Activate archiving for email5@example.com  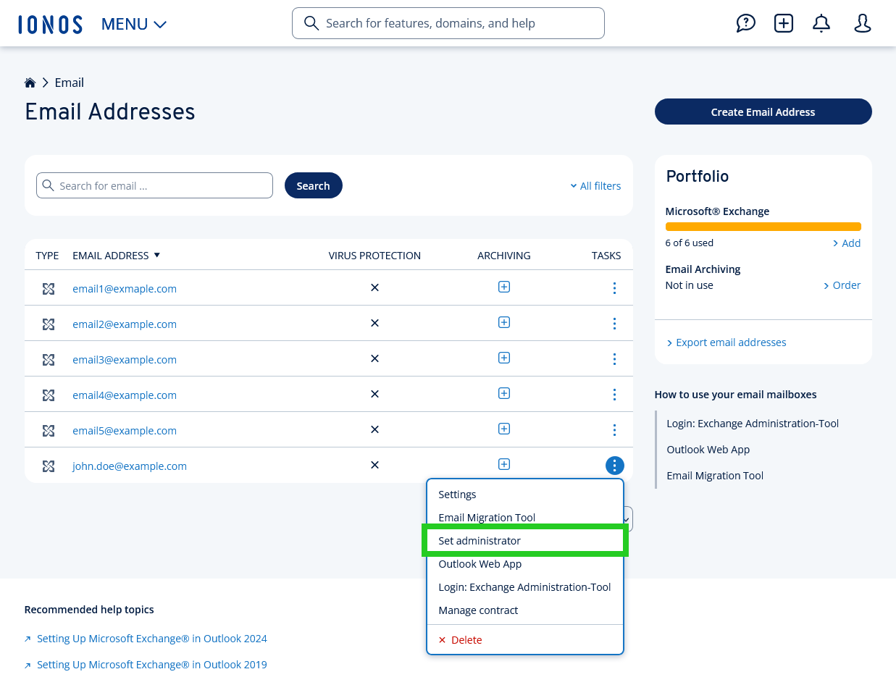(503, 428)
